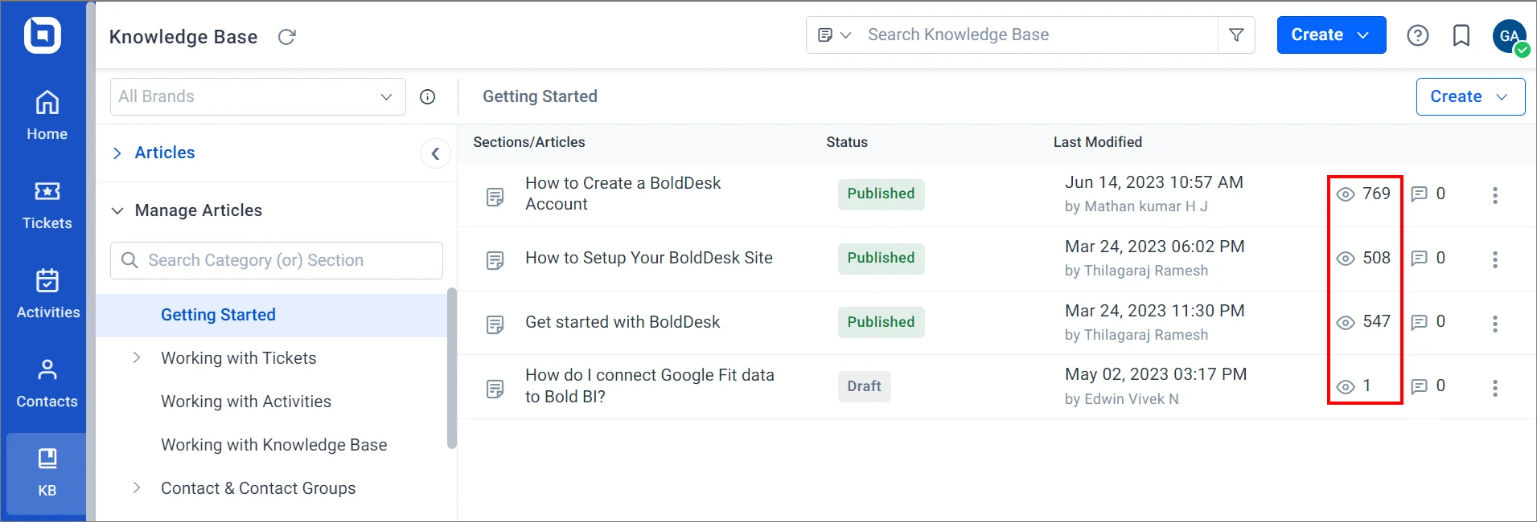This screenshot has width=1537, height=522.
Task: Open more options for Setup Your BoldDesk Site
Action: click(1495, 259)
